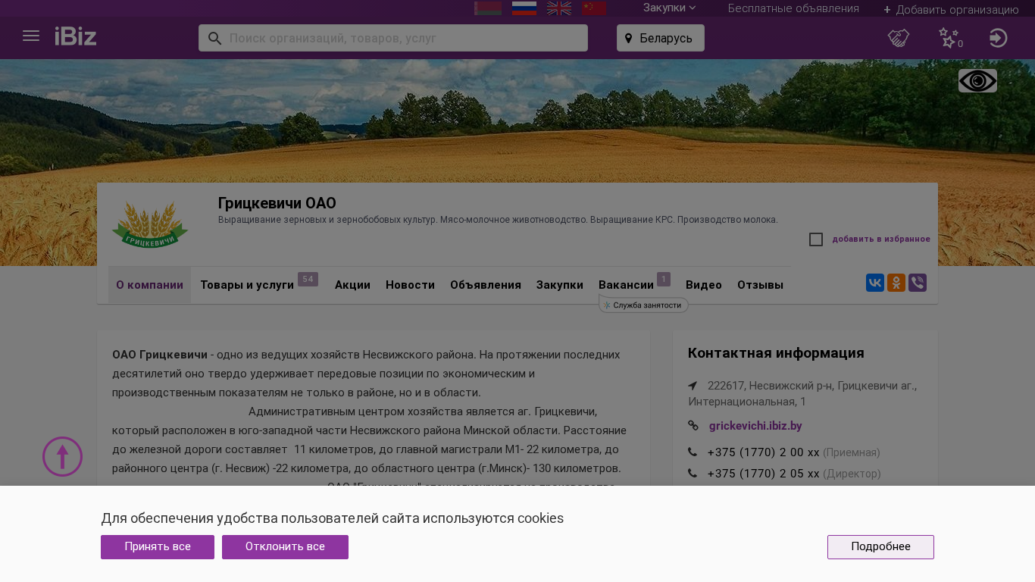The image size is (1035, 582).
Task: Click the search magnifier icon
Action: coord(214,39)
